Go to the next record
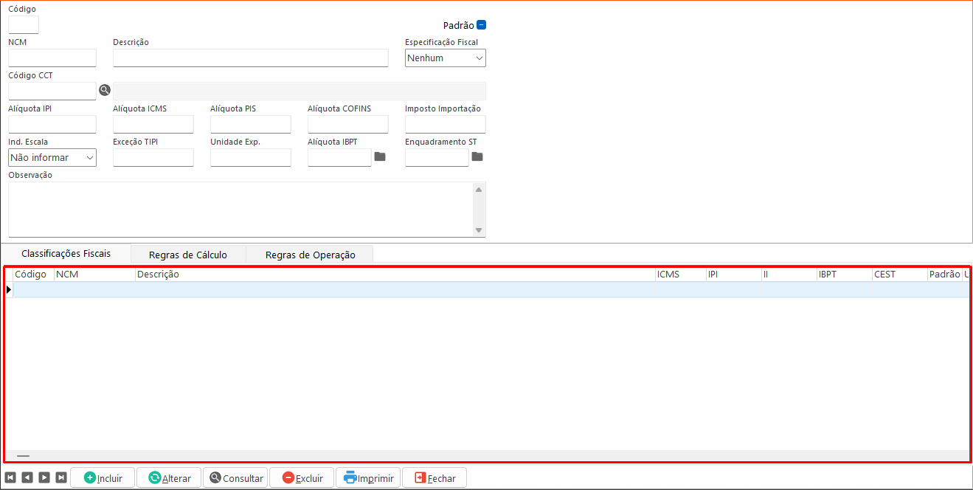 tap(44, 477)
